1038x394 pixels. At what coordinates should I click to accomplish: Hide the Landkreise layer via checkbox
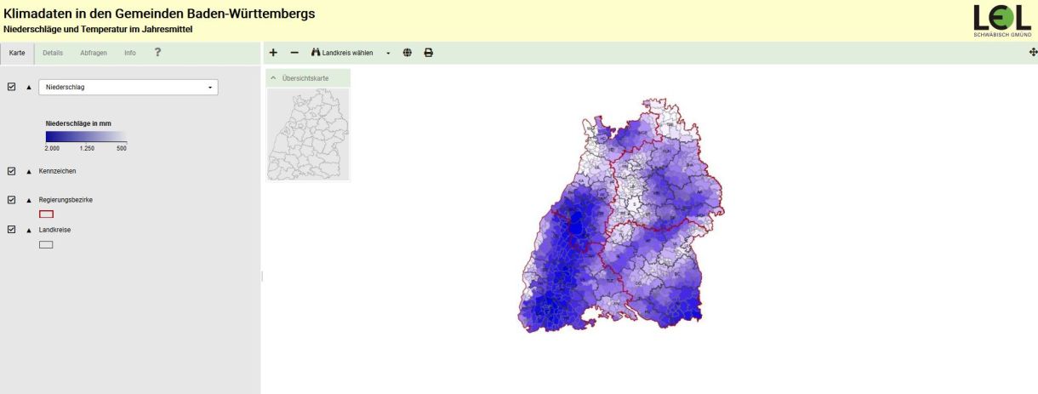pyautogui.click(x=12, y=230)
